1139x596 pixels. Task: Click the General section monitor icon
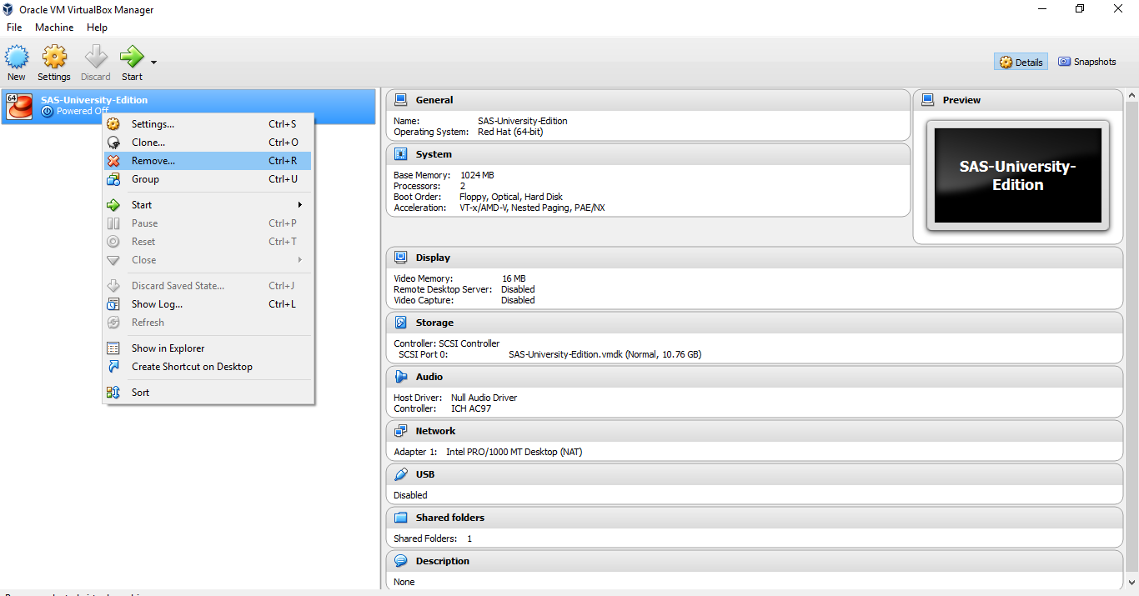[x=401, y=100]
